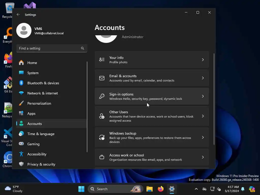The image size is (260, 195).
Task: Click the Home house icon in sidebar
Action: pyautogui.click(x=21, y=63)
